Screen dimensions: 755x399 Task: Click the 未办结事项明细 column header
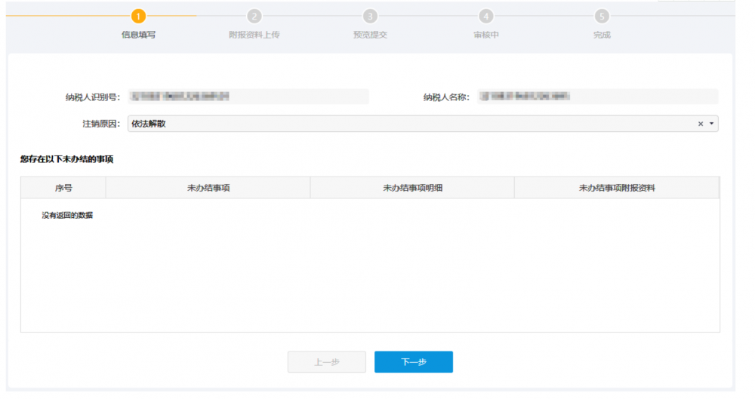click(x=412, y=188)
